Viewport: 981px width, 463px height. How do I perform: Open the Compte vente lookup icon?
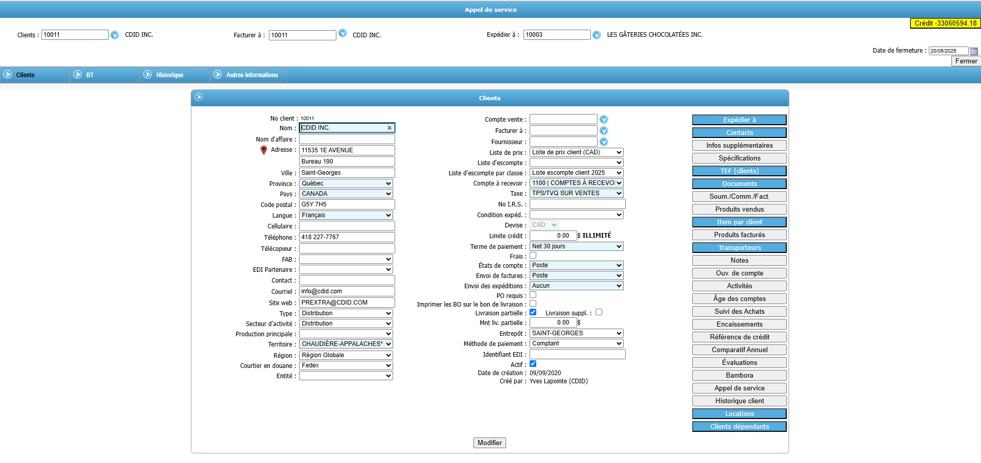[x=604, y=120]
